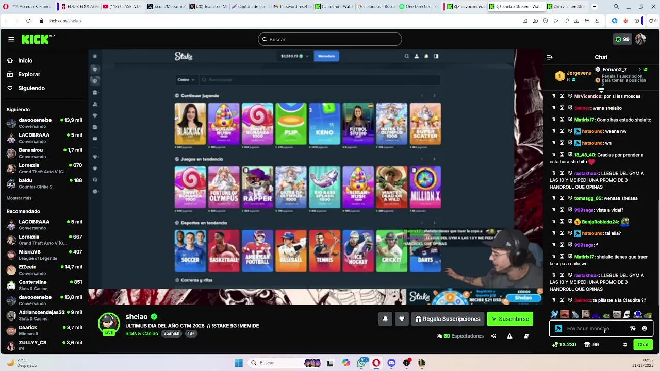Share the stream with the share icon

click(x=493, y=336)
